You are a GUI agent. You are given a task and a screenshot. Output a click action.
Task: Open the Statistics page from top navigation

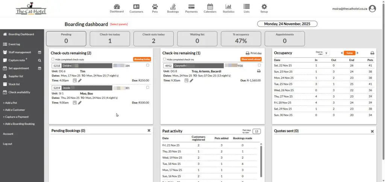[x=228, y=8]
